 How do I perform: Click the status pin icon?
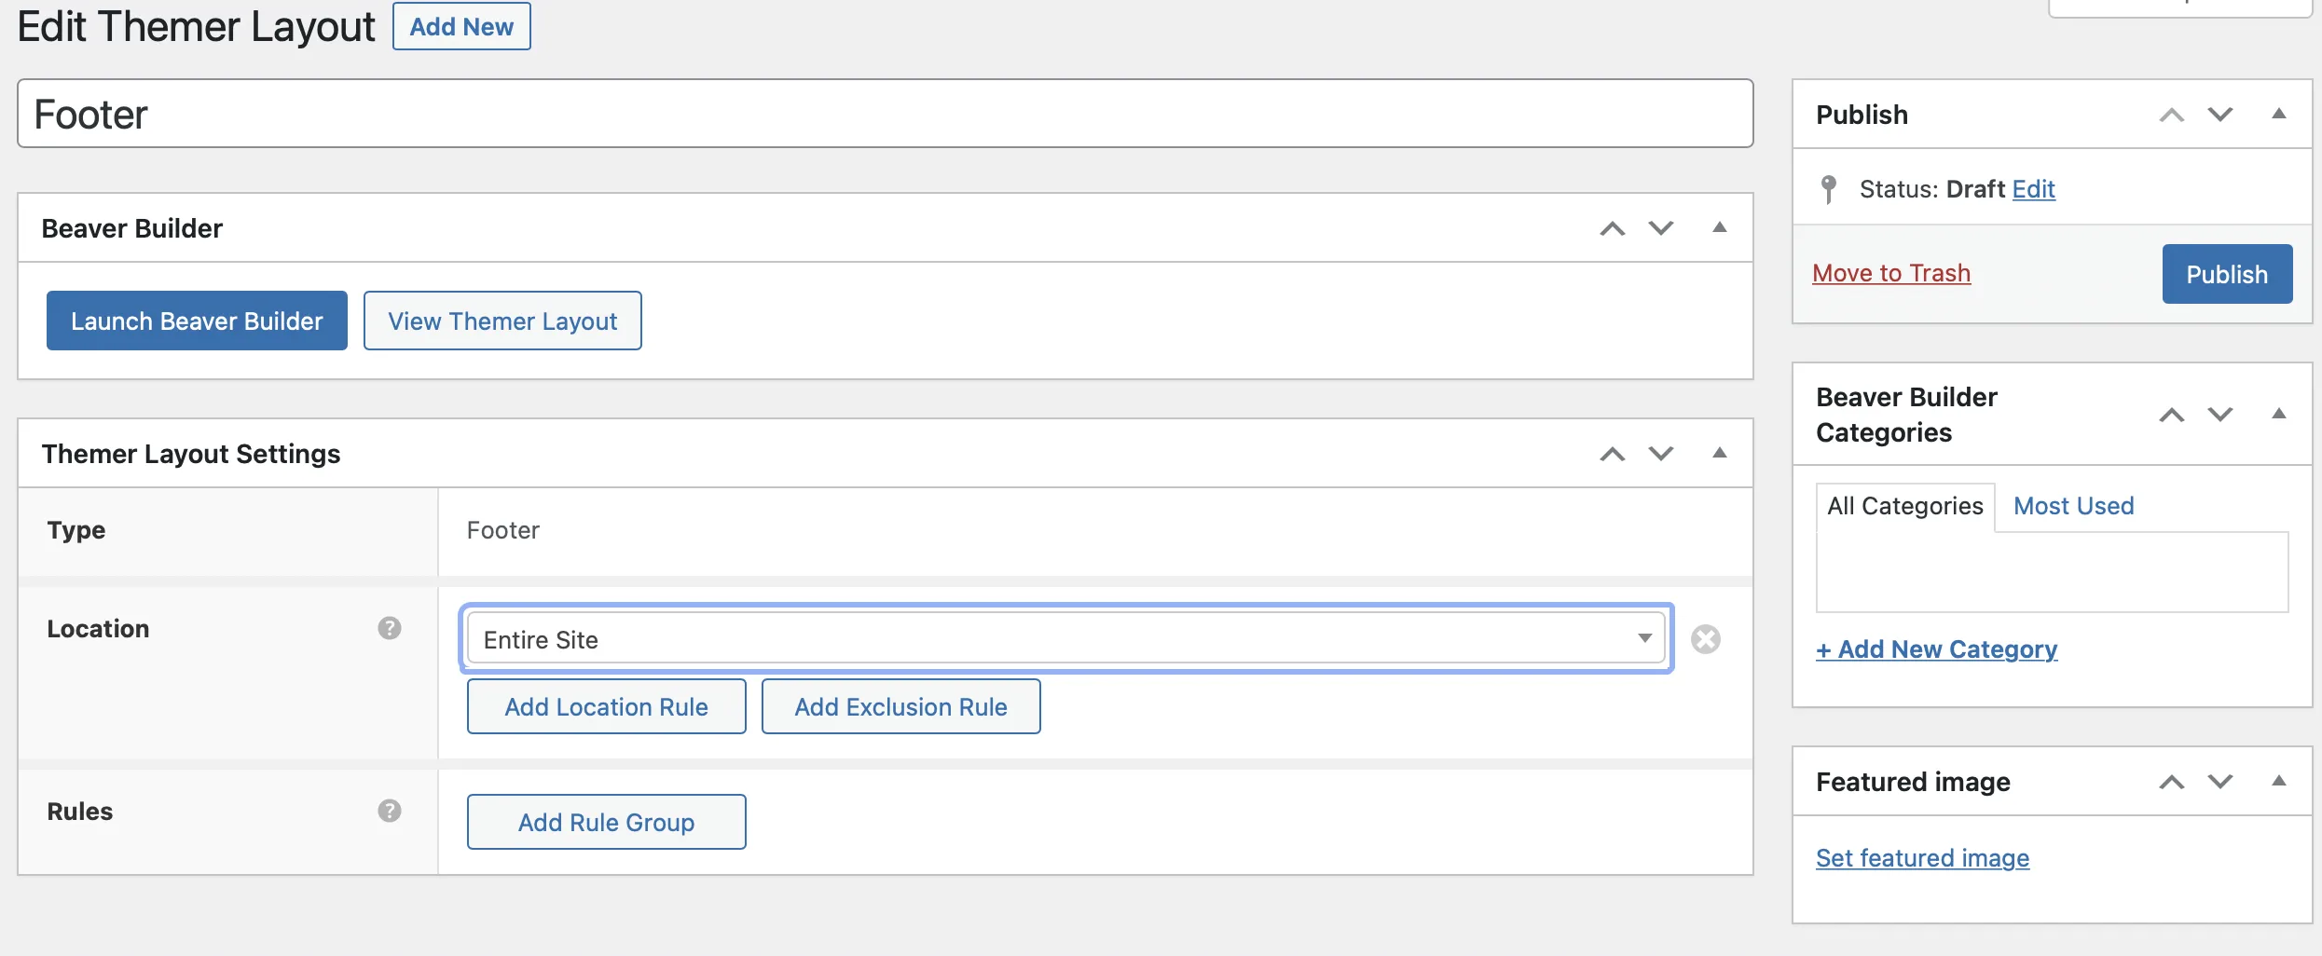[x=1829, y=189]
